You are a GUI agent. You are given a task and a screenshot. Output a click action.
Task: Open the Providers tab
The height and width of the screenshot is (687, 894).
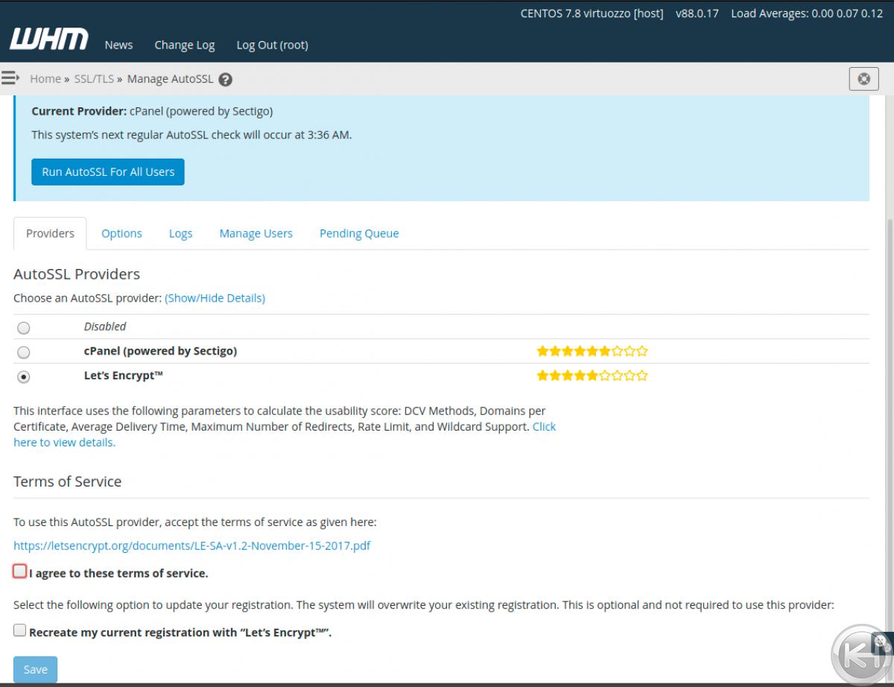50,233
